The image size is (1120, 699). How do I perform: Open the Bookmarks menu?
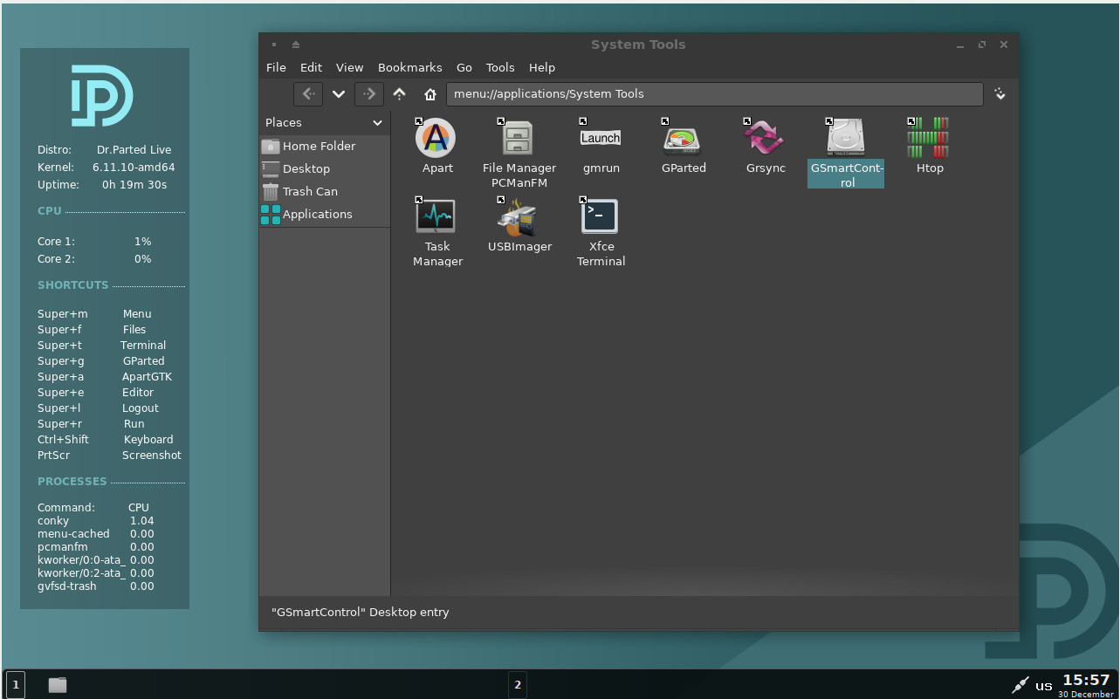pos(410,67)
